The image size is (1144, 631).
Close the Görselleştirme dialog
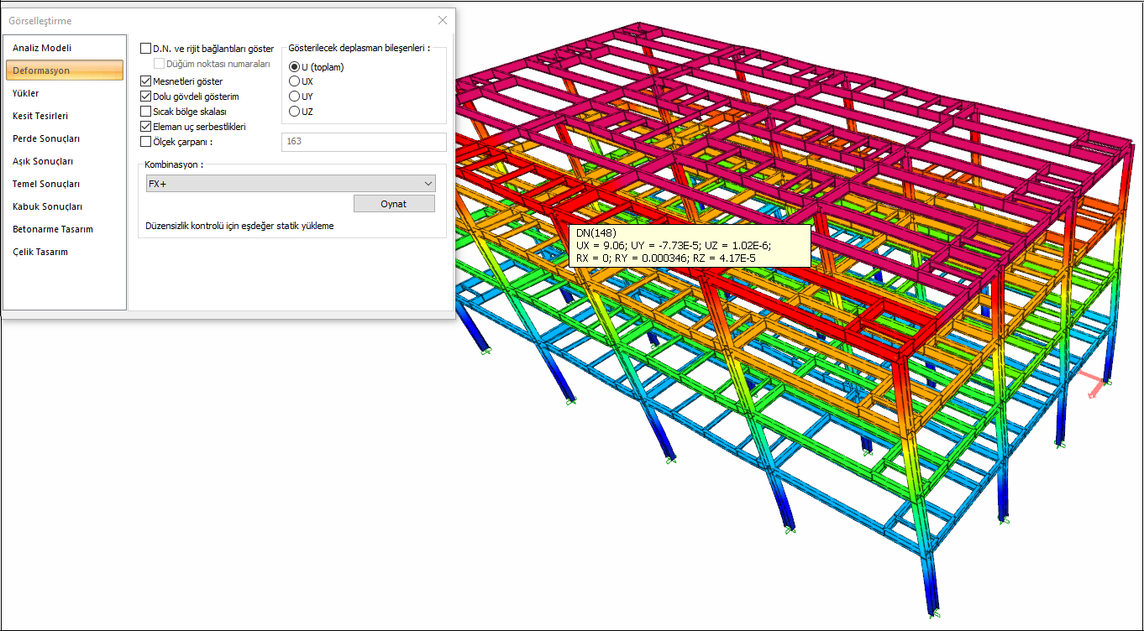tap(443, 20)
